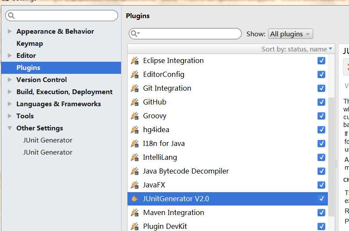Expand the Version Control node
This screenshot has height=231, width=349.
click(x=9, y=79)
